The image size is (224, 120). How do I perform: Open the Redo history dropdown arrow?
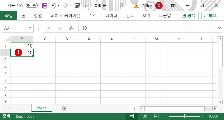pyautogui.click(x=71, y=6)
